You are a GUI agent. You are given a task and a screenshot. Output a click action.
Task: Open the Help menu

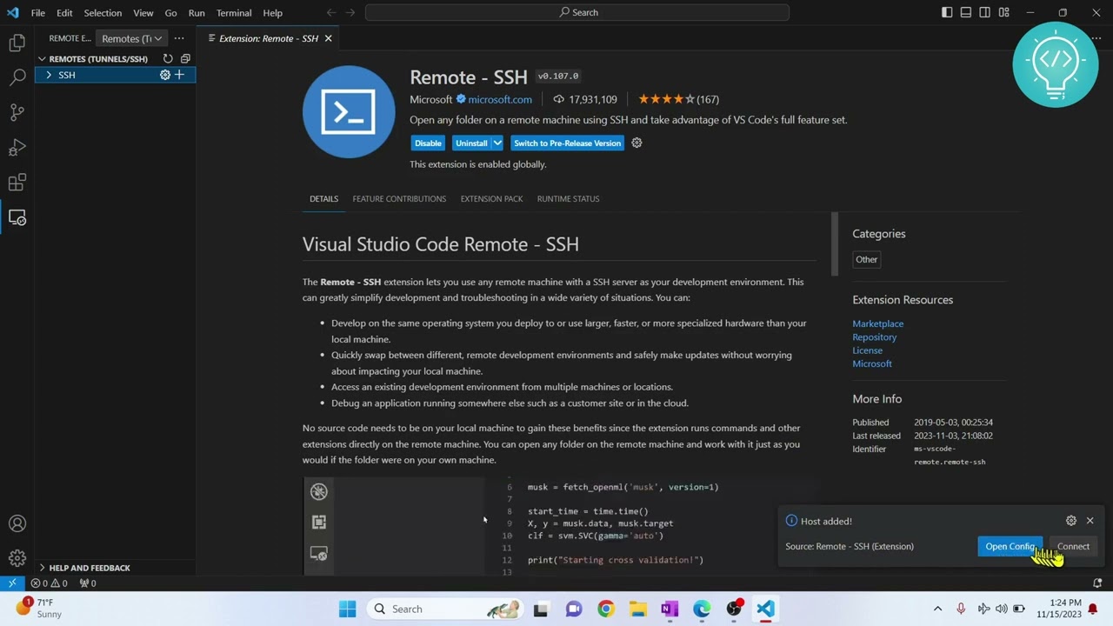click(273, 13)
